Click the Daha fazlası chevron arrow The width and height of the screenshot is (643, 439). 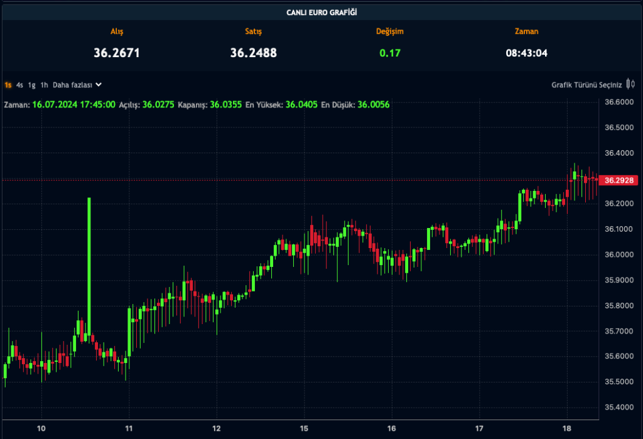(99, 85)
